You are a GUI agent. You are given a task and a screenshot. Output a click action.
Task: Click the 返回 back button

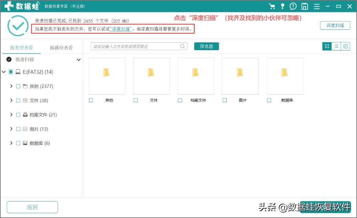click(32, 207)
